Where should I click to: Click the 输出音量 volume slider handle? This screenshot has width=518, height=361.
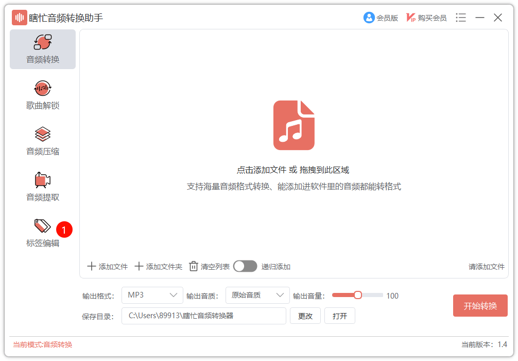coord(358,295)
